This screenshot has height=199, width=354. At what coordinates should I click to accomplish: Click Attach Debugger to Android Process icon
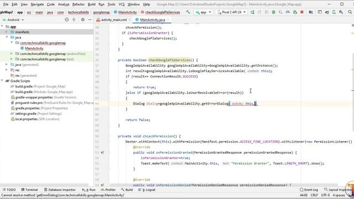(295, 12)
